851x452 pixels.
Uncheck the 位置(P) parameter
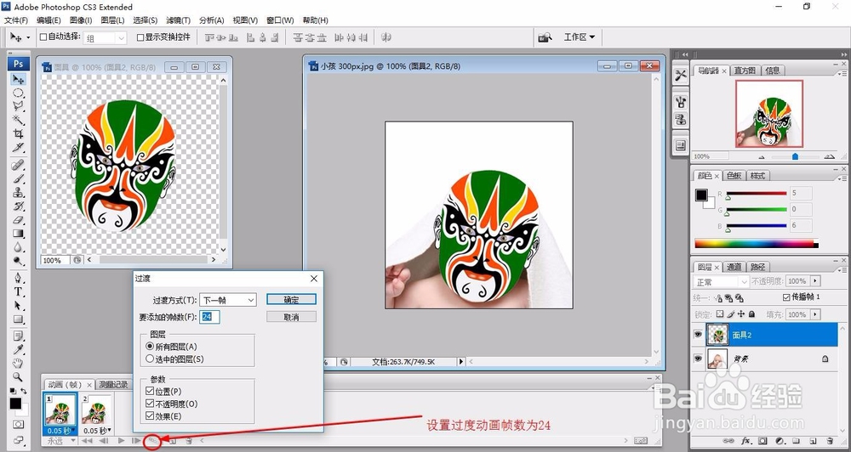150,391
